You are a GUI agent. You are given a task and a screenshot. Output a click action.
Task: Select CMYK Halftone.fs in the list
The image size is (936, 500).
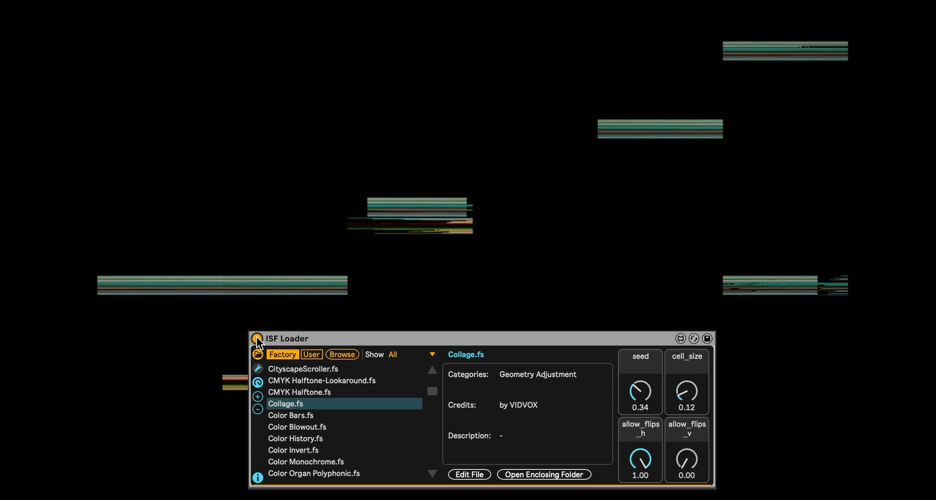click(x=299, y=392)
